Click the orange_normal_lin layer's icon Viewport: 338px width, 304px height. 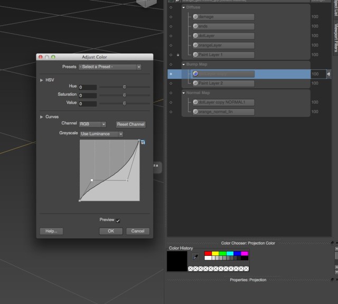195,112
